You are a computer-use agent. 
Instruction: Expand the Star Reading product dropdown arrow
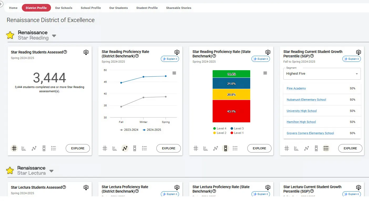click(54, 36)
